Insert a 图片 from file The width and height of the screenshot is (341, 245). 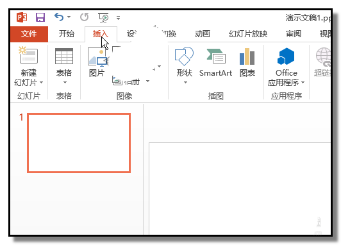[x=97, y=62]
